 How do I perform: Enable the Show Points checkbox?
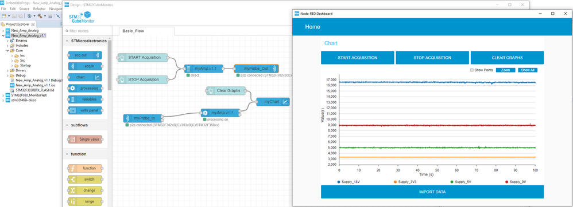472,70
